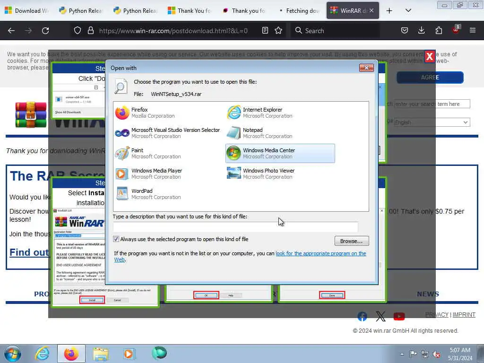Open a new tab with plus button
This screenshot has height=363, width=484.
pos(389,11)
